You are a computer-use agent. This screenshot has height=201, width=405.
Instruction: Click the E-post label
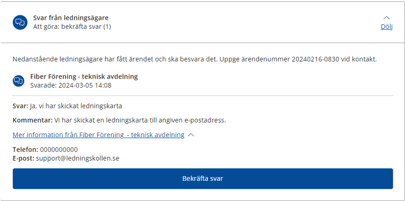coord(23,158)
